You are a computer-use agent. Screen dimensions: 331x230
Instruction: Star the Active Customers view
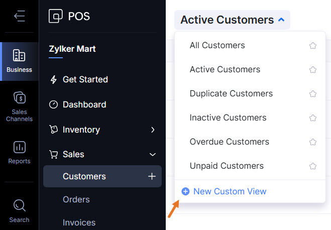313,70
